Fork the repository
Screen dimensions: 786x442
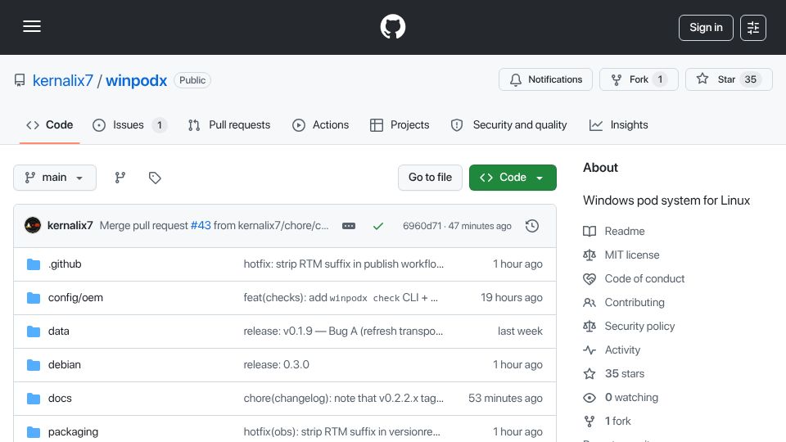[x=639, y=79]
